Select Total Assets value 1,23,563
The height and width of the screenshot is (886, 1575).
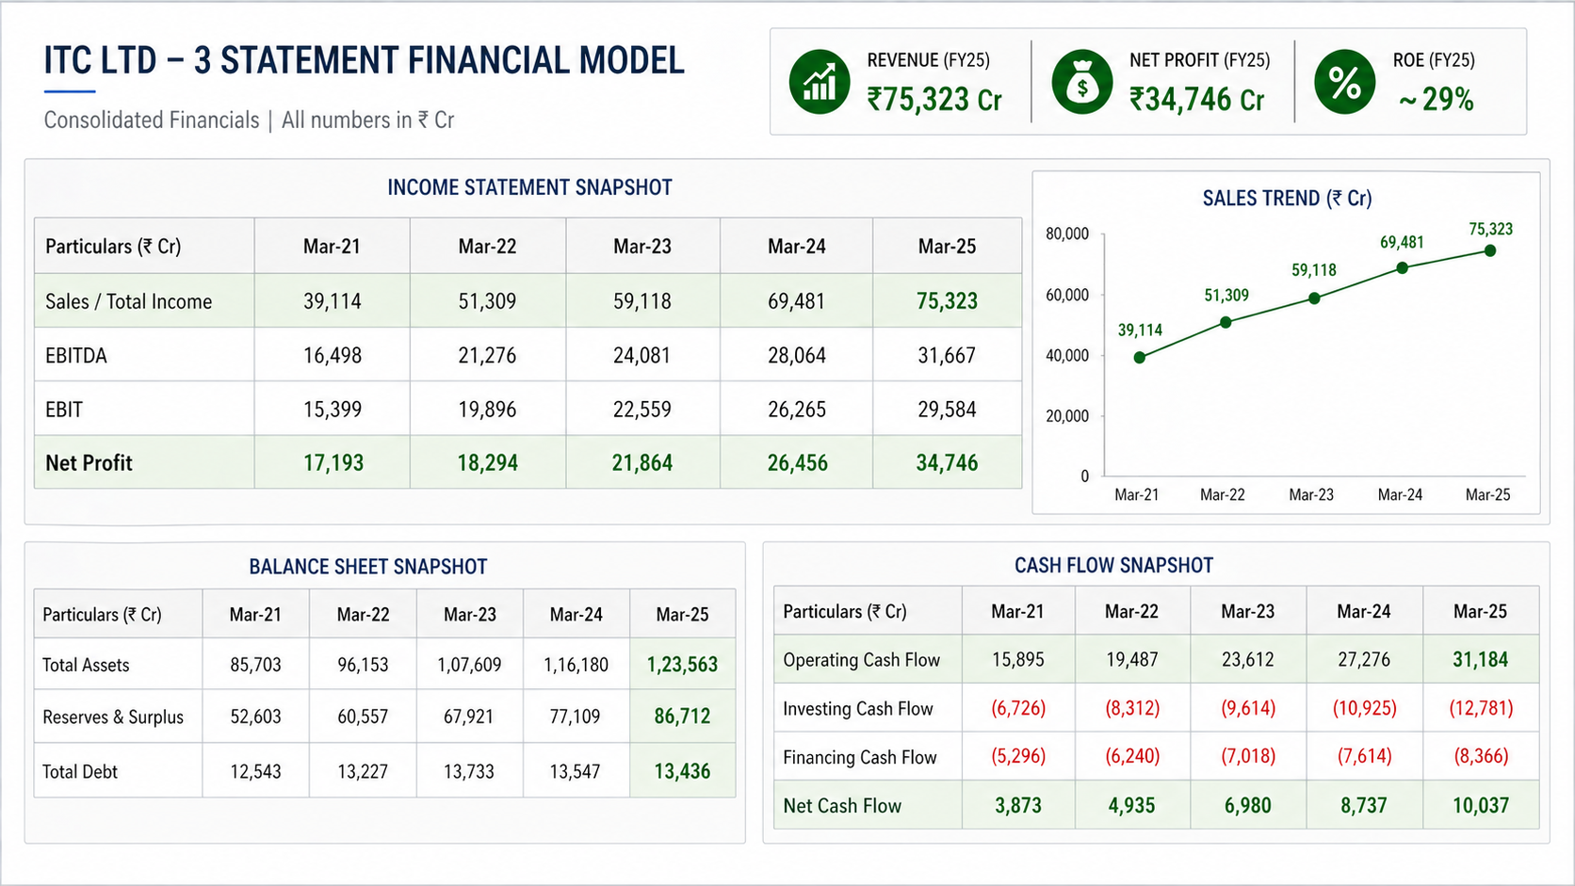click(x=682, y=665)
